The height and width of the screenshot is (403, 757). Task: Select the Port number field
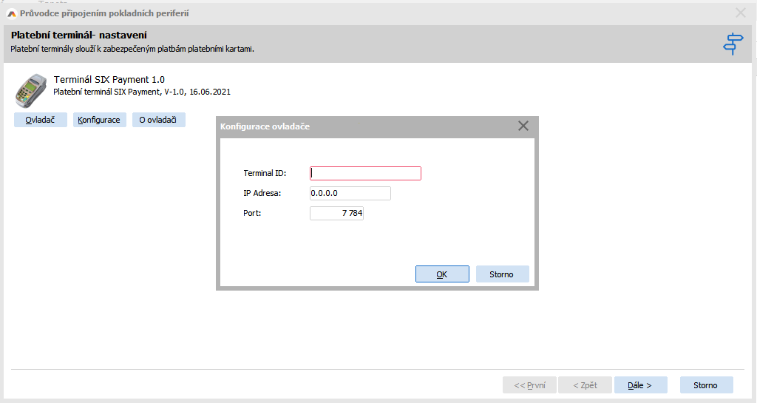click(336, 214)
